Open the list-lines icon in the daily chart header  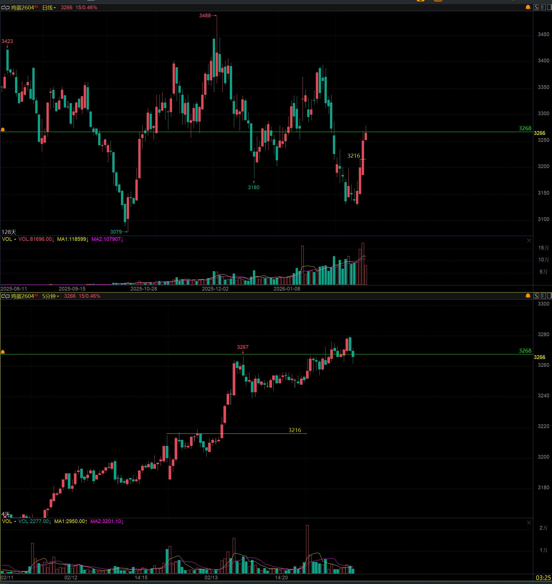click(543, 7)
